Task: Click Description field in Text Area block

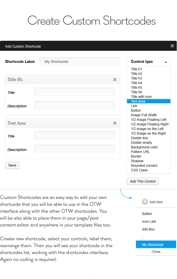Action: point(75,149)
